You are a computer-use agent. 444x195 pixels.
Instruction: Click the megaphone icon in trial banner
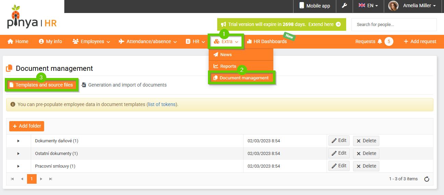coord(224,25)
